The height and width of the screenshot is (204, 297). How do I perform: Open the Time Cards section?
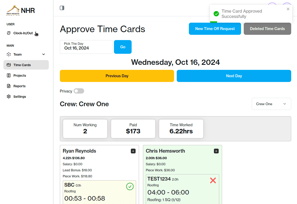click(x=22, y=65)
